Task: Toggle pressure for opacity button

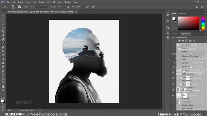Action: (68, 7)
